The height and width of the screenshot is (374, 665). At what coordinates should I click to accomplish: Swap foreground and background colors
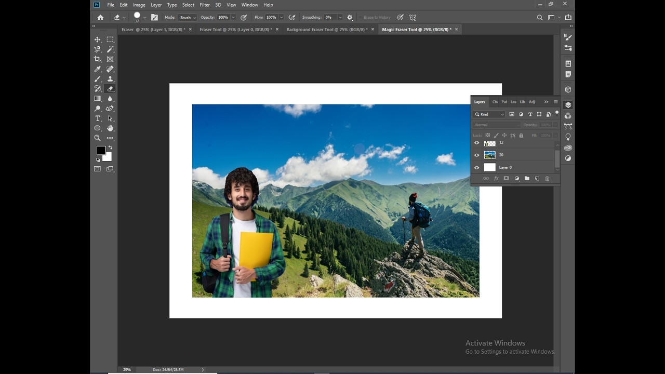point(110,148)
